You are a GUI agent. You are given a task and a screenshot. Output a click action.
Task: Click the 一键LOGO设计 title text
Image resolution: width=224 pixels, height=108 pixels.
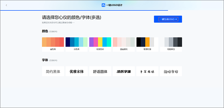(x=114, y=5)
